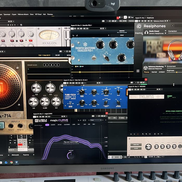Open the Рабочие области menu
This screenshot has width=182, height=182.
pyautogui.click(x=23, y=14)
